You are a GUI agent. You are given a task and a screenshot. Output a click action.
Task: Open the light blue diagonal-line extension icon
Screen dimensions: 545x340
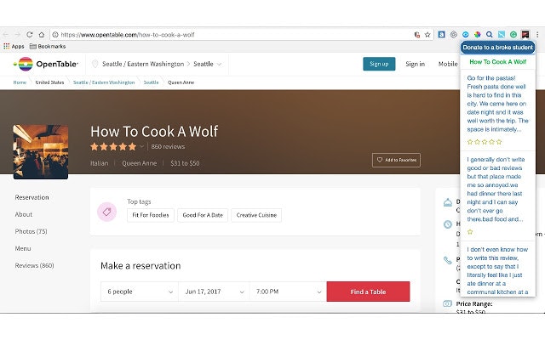(x=502, y=34)
